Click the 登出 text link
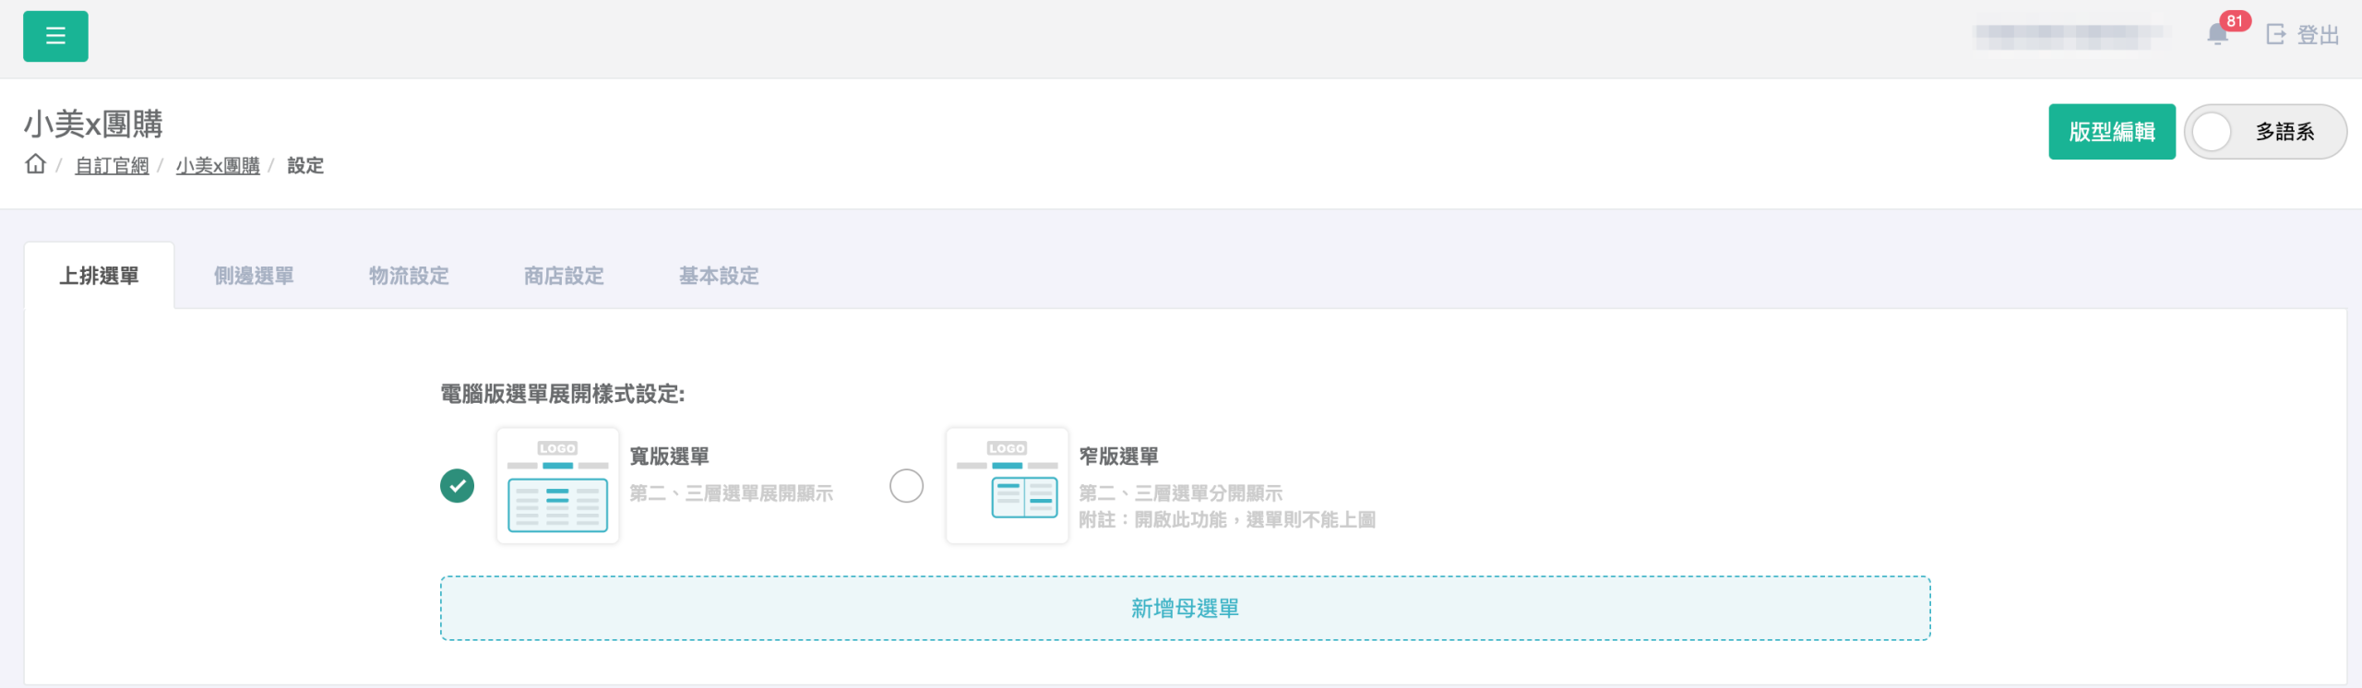2362x688 pixels. 2318,35
